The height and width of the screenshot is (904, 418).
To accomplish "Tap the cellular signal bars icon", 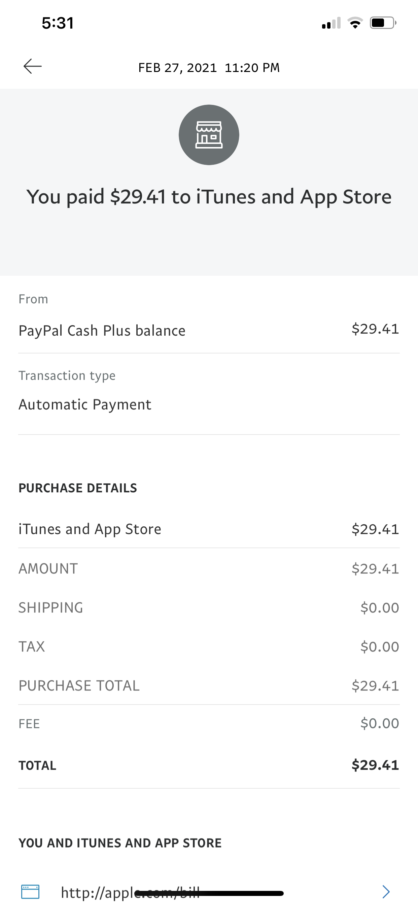I will (331, 23).
